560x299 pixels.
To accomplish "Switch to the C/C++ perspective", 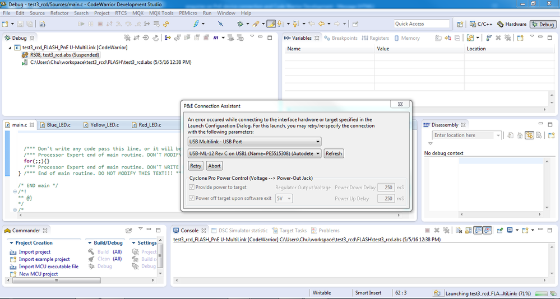I will click(x=481, y=24).
